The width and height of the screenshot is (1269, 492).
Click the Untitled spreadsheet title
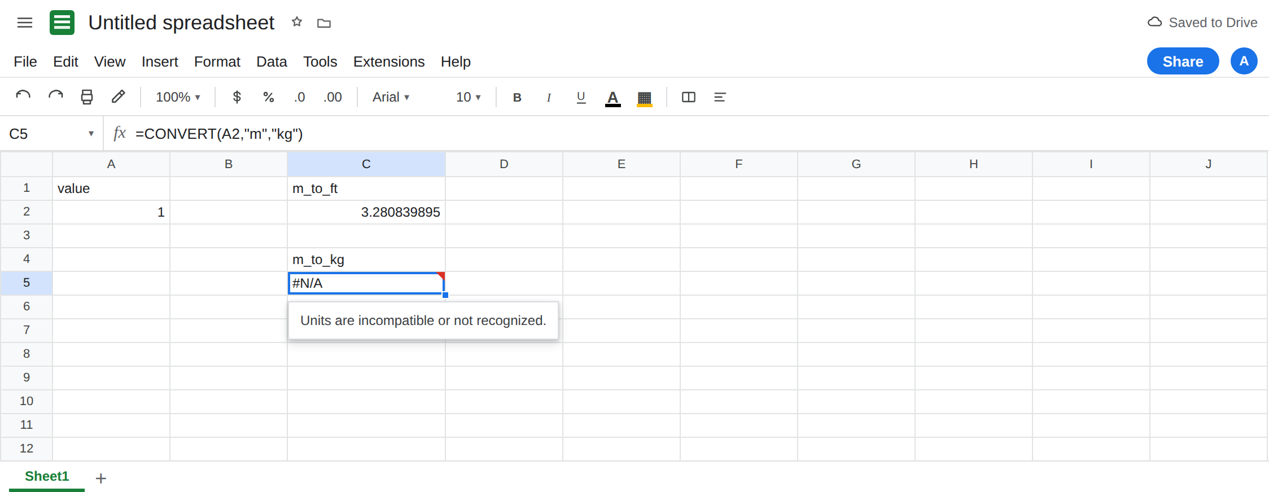click(181, 23)
